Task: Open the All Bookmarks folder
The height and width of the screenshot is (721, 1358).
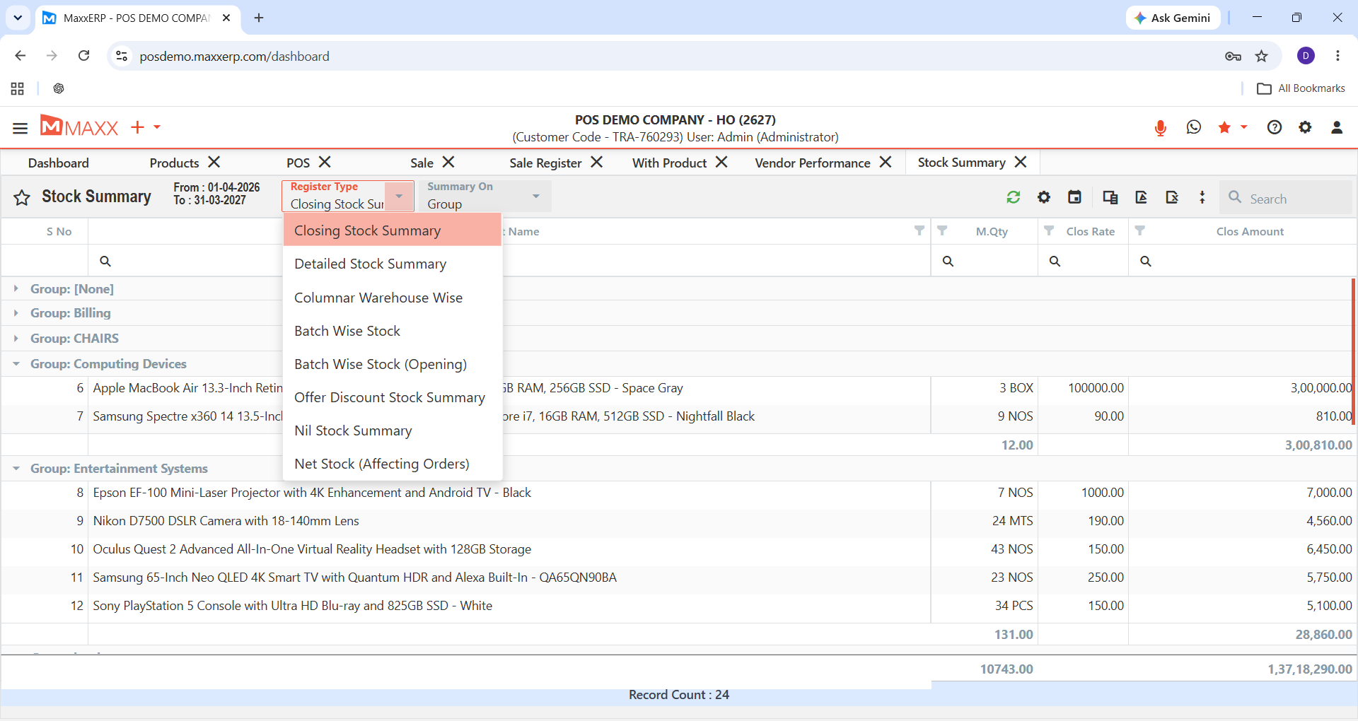Action: (1301, 88)
